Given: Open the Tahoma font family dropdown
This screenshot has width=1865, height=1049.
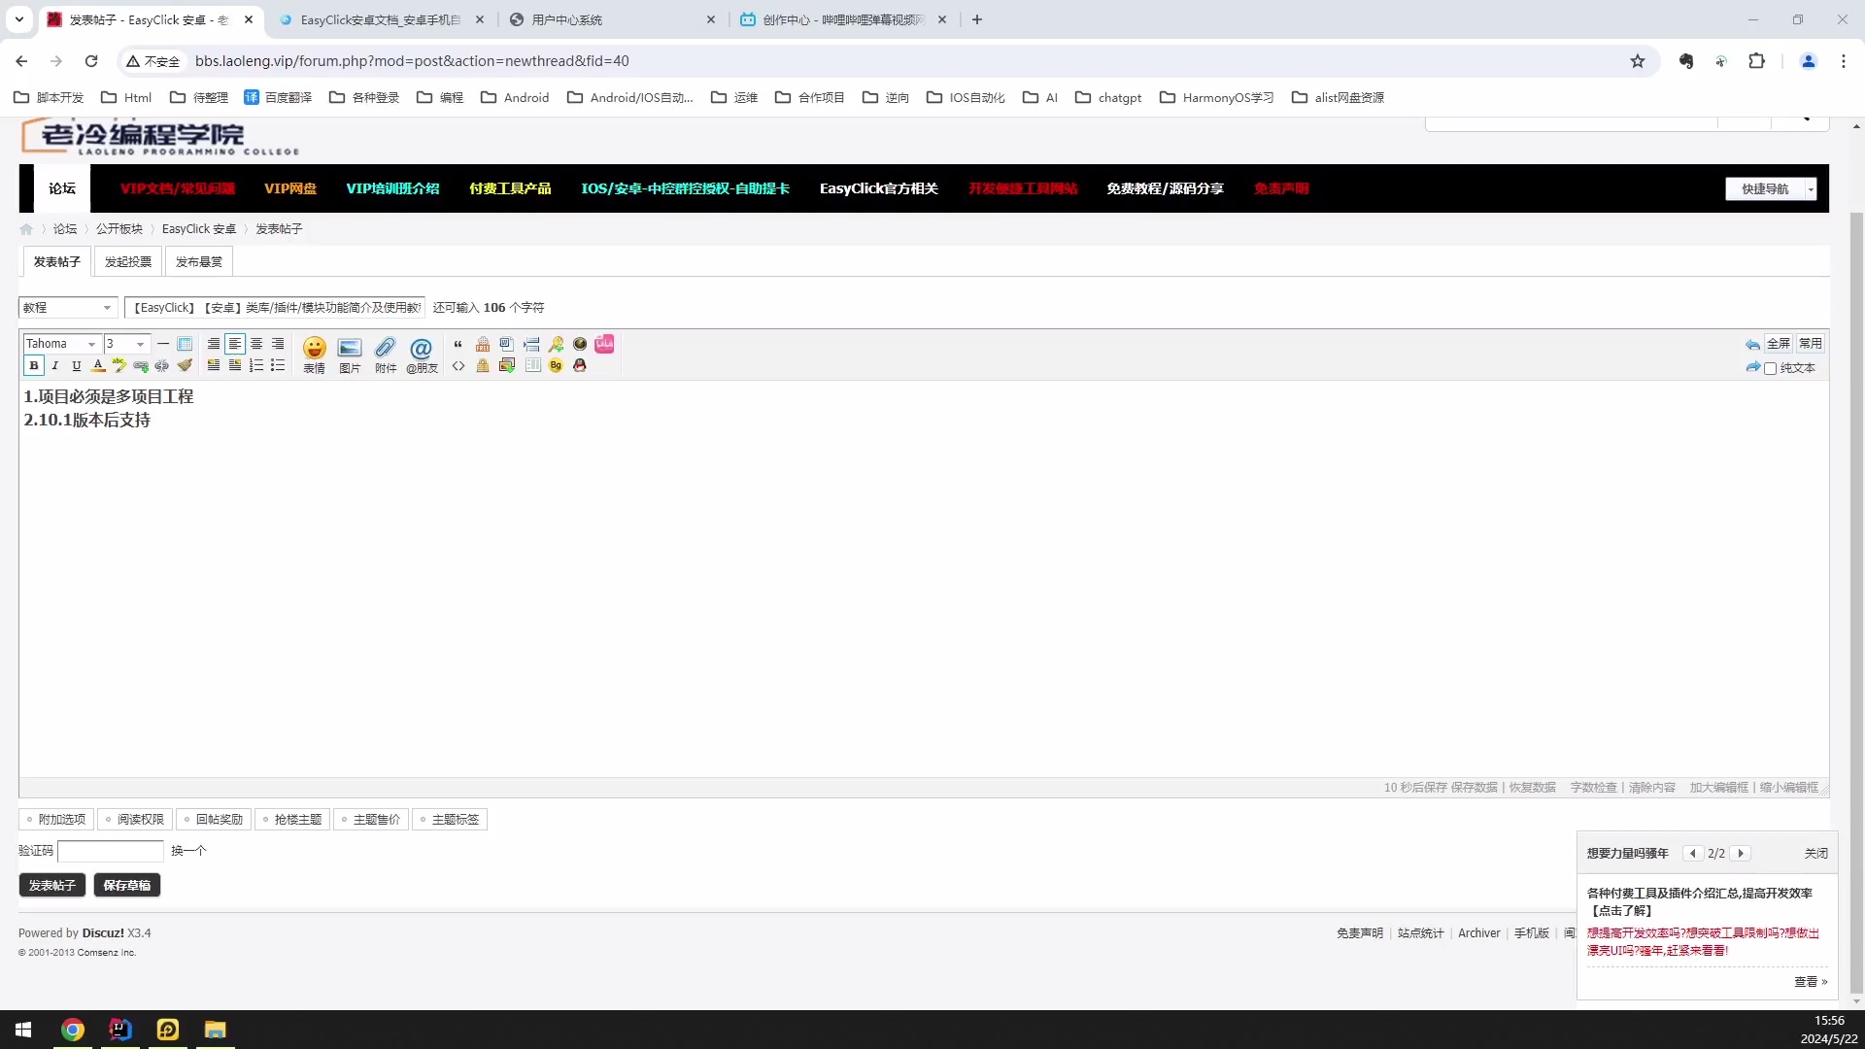Looking at the screenshot, I should point(61,343).
